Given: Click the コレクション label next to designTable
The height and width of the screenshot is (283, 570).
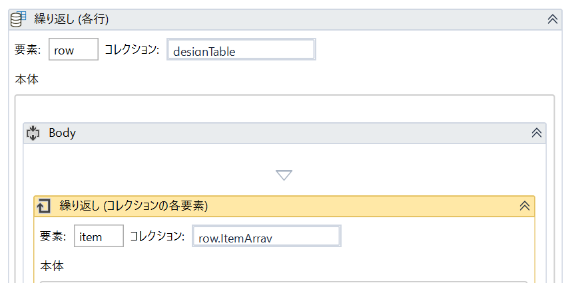Looking at the screenshot, I should click(x=131, y=50).
